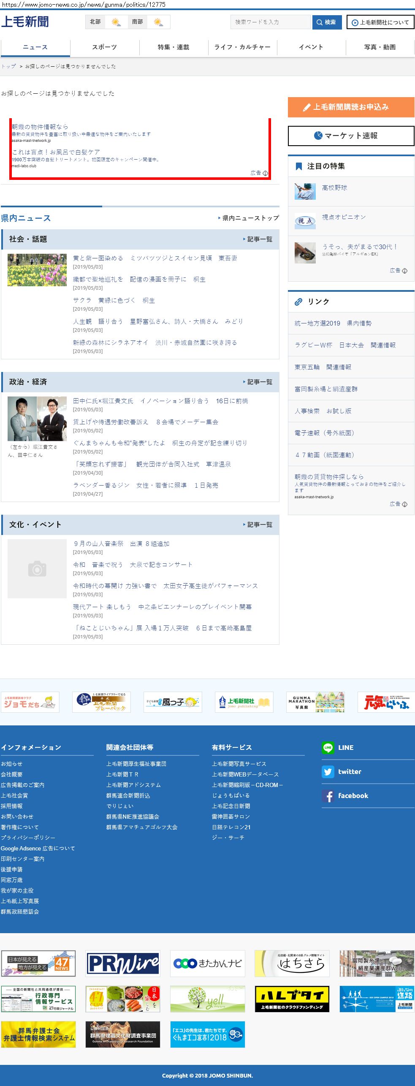
Task: Click 上毛新聞購読お申込み orange button
Action: 351,107
